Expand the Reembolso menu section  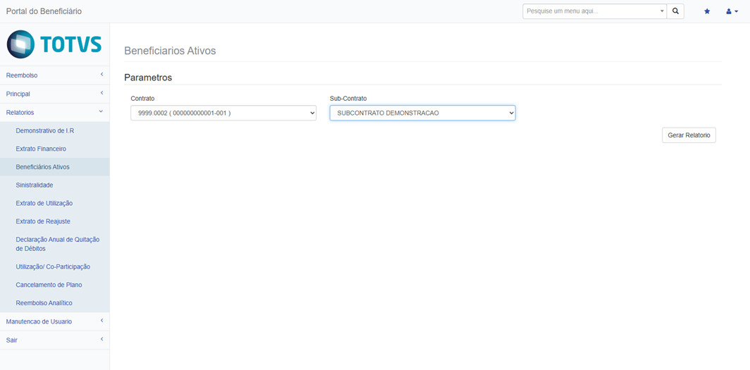tap(54, 75)
